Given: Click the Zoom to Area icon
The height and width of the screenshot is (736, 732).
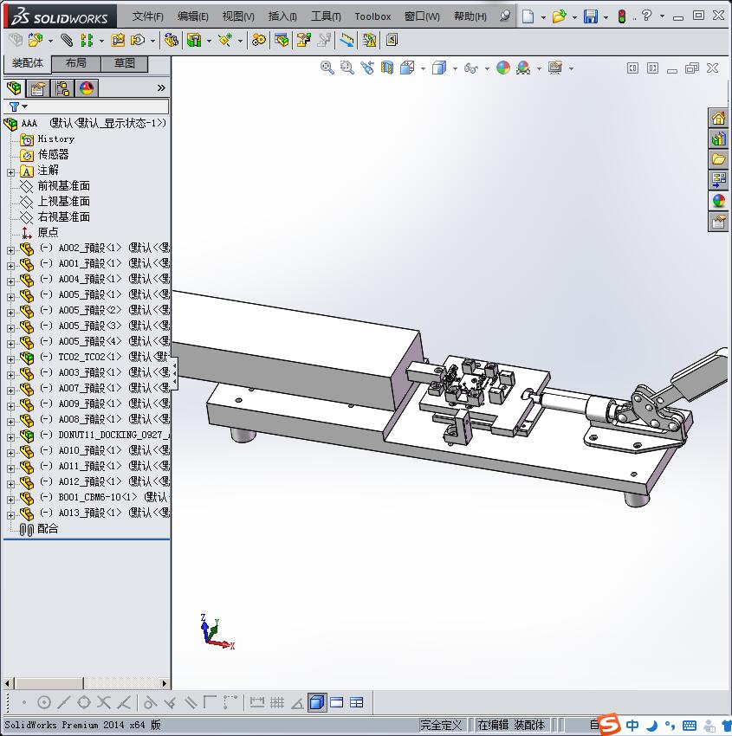Looking at the screenshot, I should coord(347,68).
